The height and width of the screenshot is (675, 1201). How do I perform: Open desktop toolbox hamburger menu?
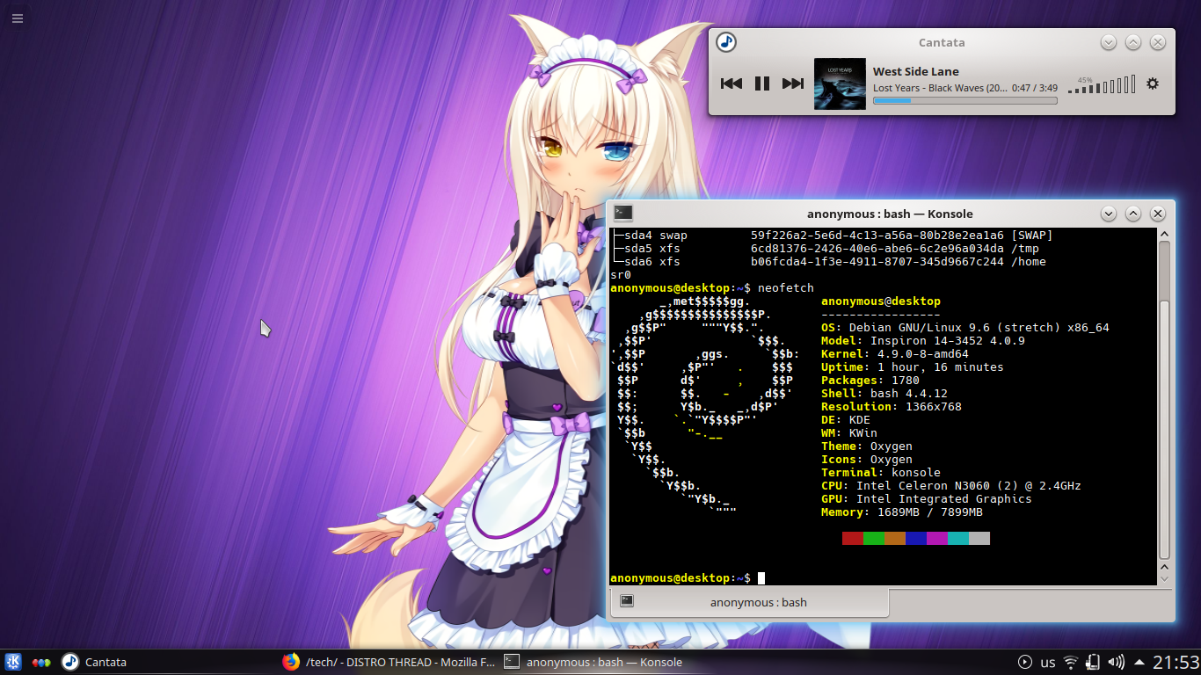tap(17, 18)
